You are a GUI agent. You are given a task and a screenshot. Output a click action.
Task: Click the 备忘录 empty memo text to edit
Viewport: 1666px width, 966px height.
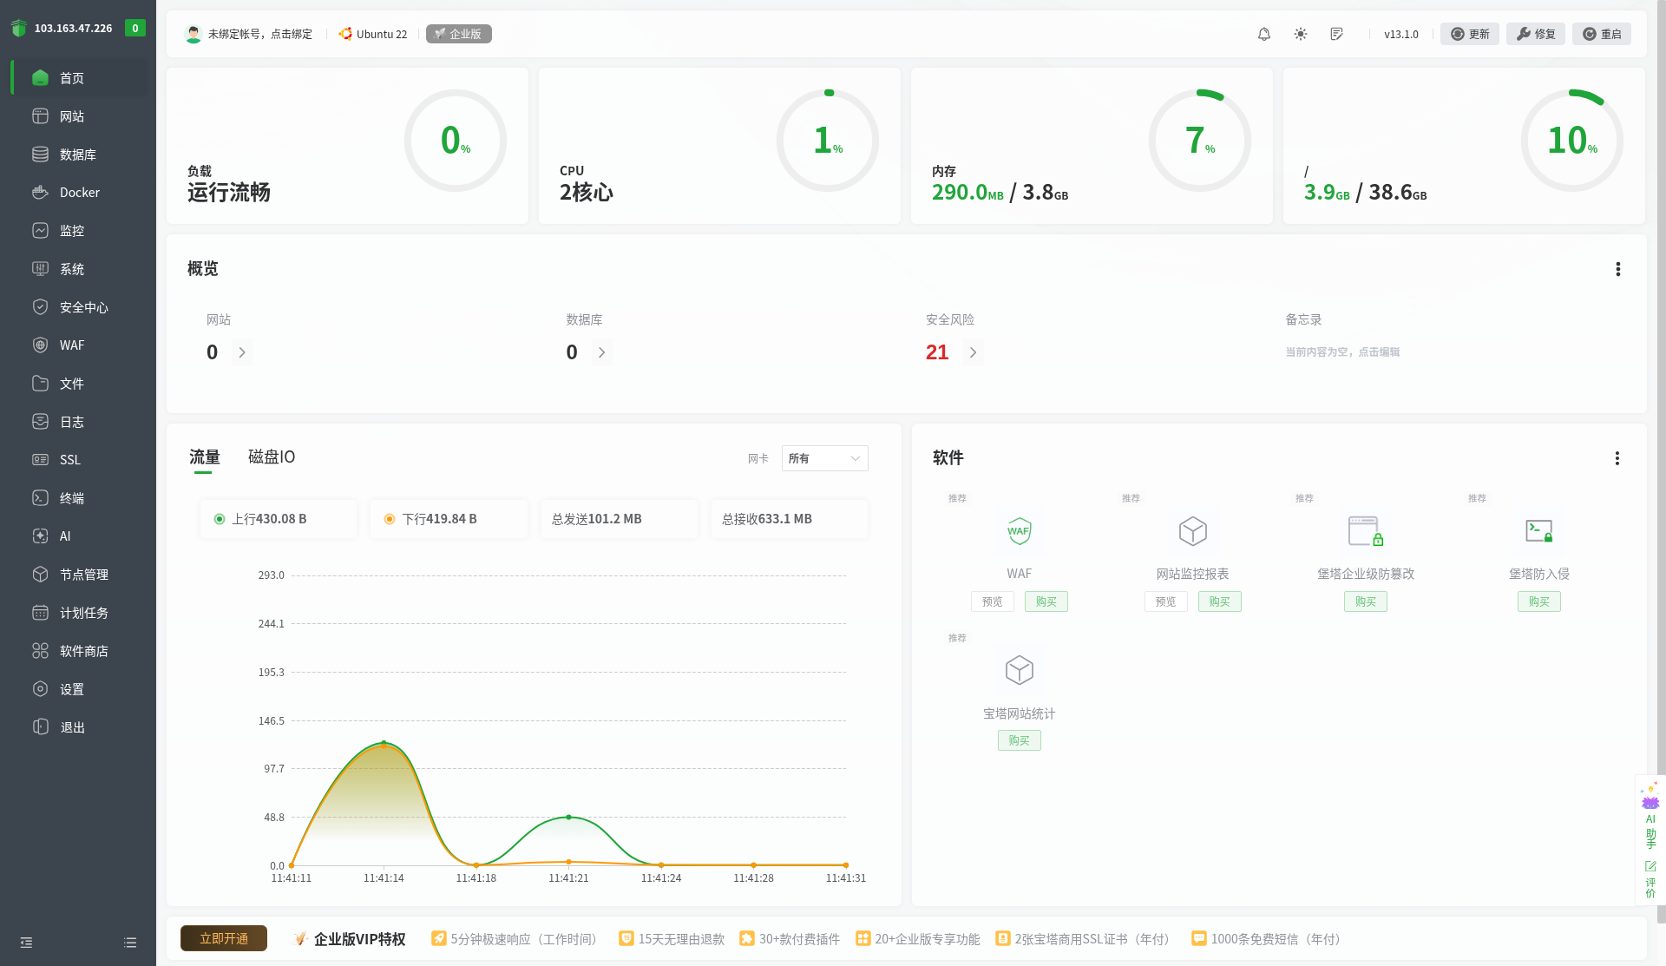click(x=1342, y=352)
